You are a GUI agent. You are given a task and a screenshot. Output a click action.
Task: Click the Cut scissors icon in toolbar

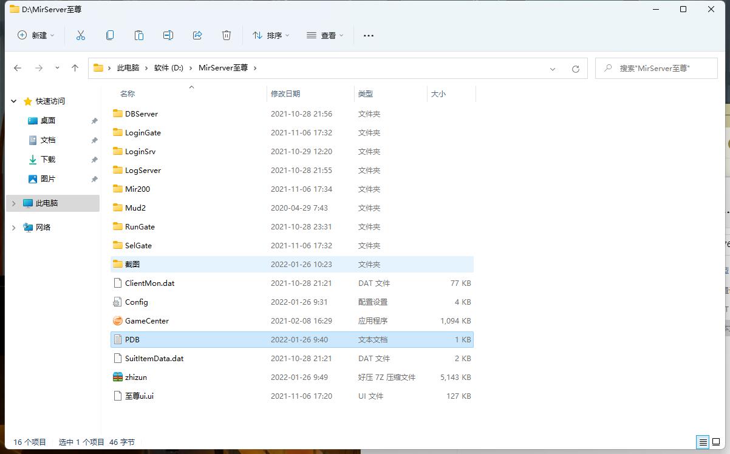[x=81, y=35]
